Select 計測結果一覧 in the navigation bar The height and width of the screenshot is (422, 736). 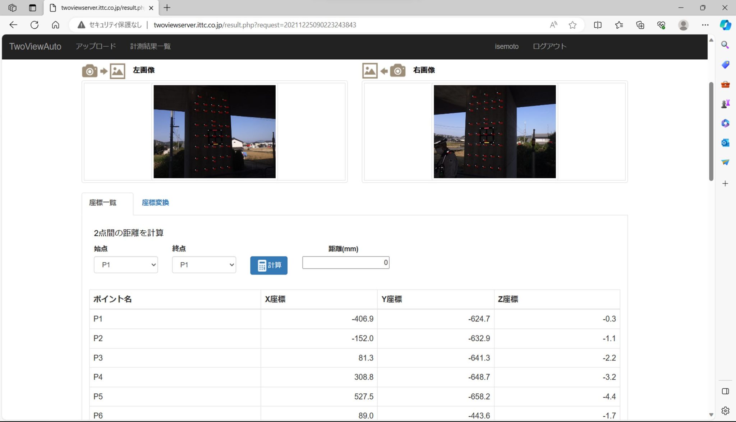[150, 46]
